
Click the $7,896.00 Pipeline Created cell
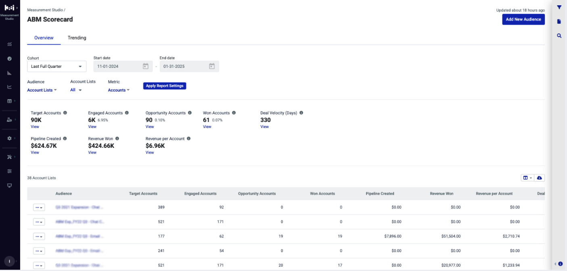[x=393, y=236]
